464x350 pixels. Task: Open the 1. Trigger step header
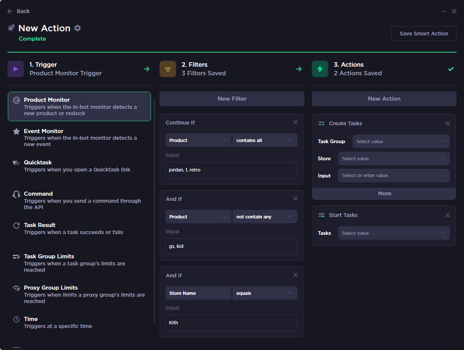point(79,69)
